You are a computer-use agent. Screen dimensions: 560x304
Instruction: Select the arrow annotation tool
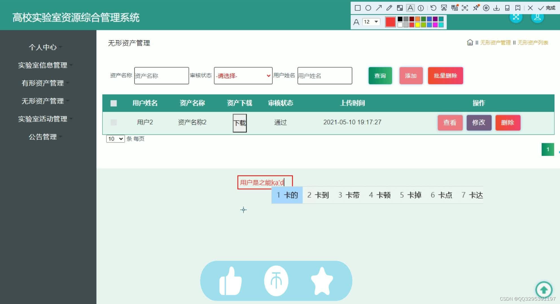click(379, 8)
